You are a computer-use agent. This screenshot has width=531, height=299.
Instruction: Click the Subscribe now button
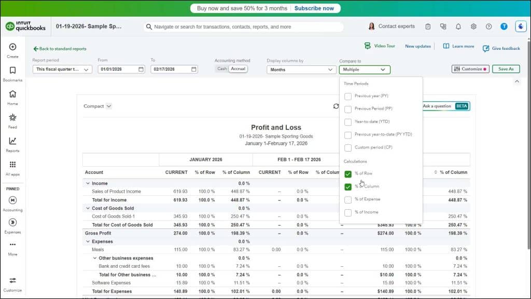314,8
